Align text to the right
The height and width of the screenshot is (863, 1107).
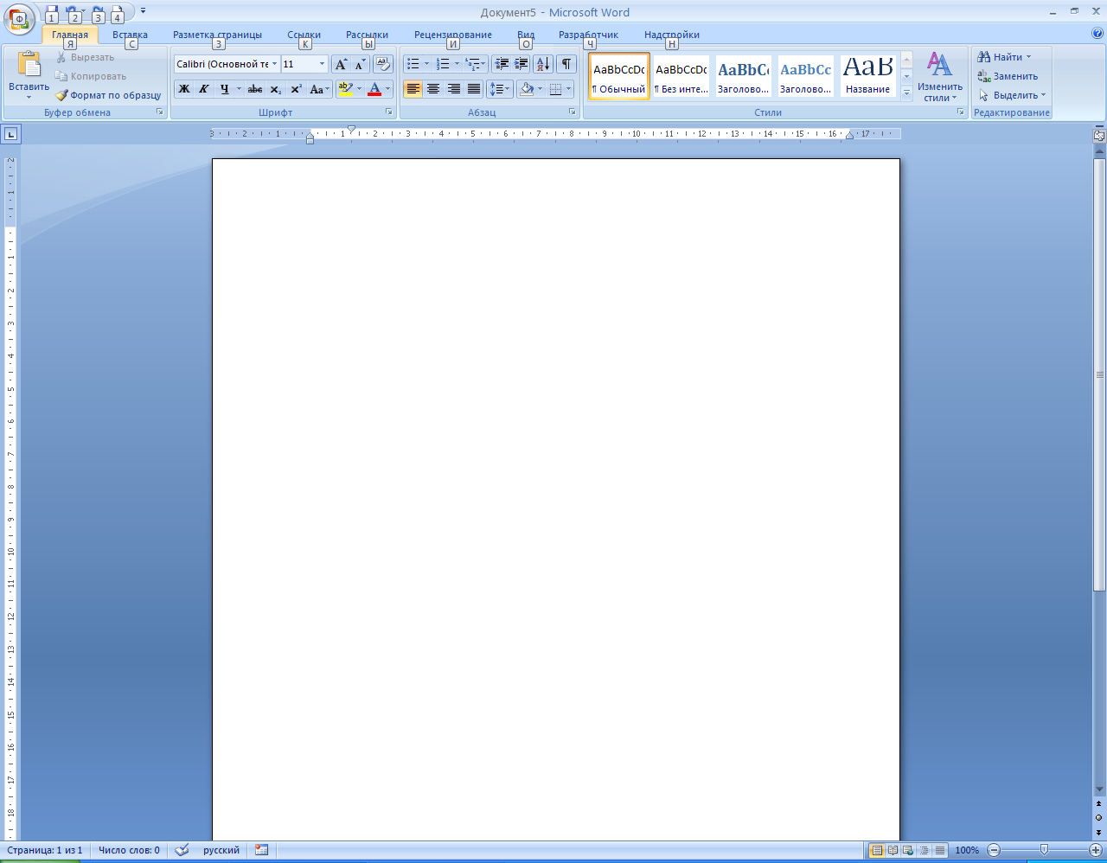coord(453,89)
